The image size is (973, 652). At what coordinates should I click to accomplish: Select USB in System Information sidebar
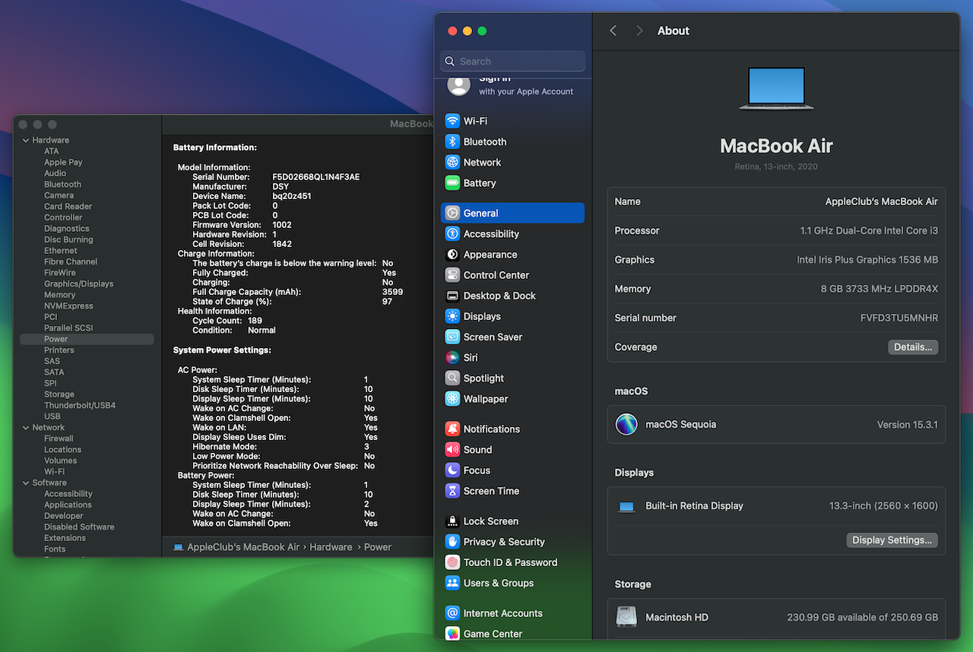52,416
